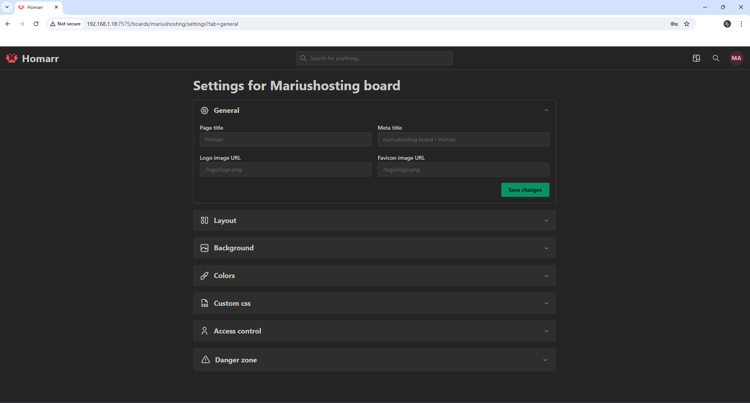
Task: Click the Colors brush icon
Action: (205, 276)
